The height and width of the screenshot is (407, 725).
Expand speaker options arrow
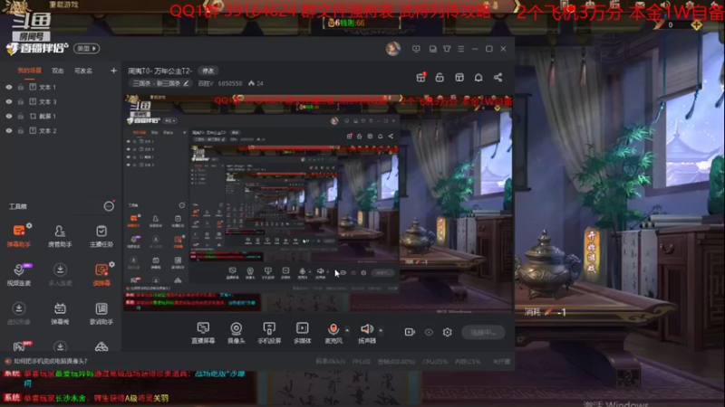[381, 330]
